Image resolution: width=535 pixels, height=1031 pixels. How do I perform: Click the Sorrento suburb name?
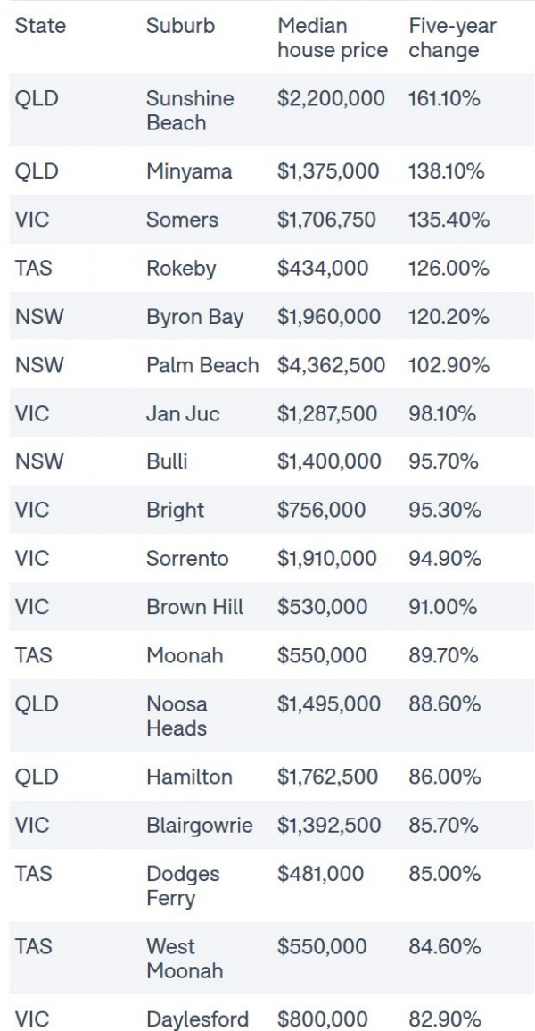[187, 559]
